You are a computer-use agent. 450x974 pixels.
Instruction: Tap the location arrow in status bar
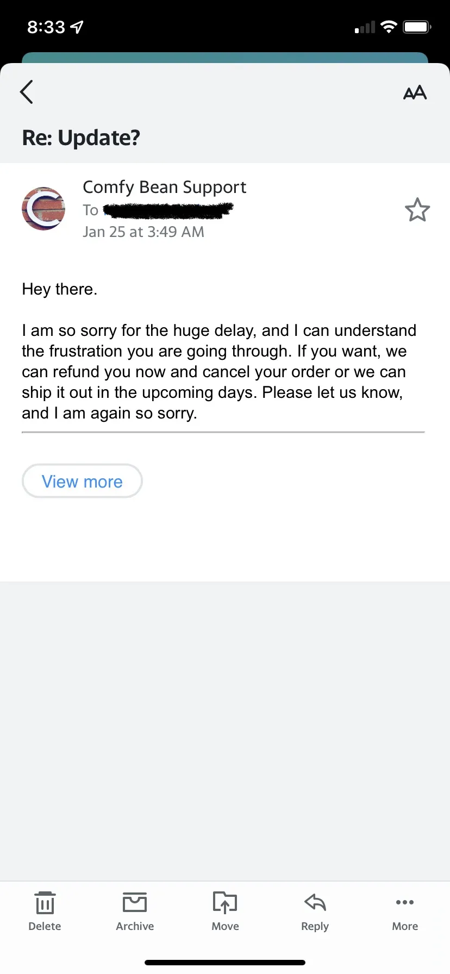[x=77, y=27]
